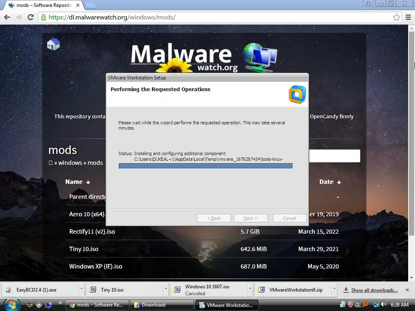415x311 pixels.
Task: Open the Windows Start orb
Action: (x=11, y=305)
